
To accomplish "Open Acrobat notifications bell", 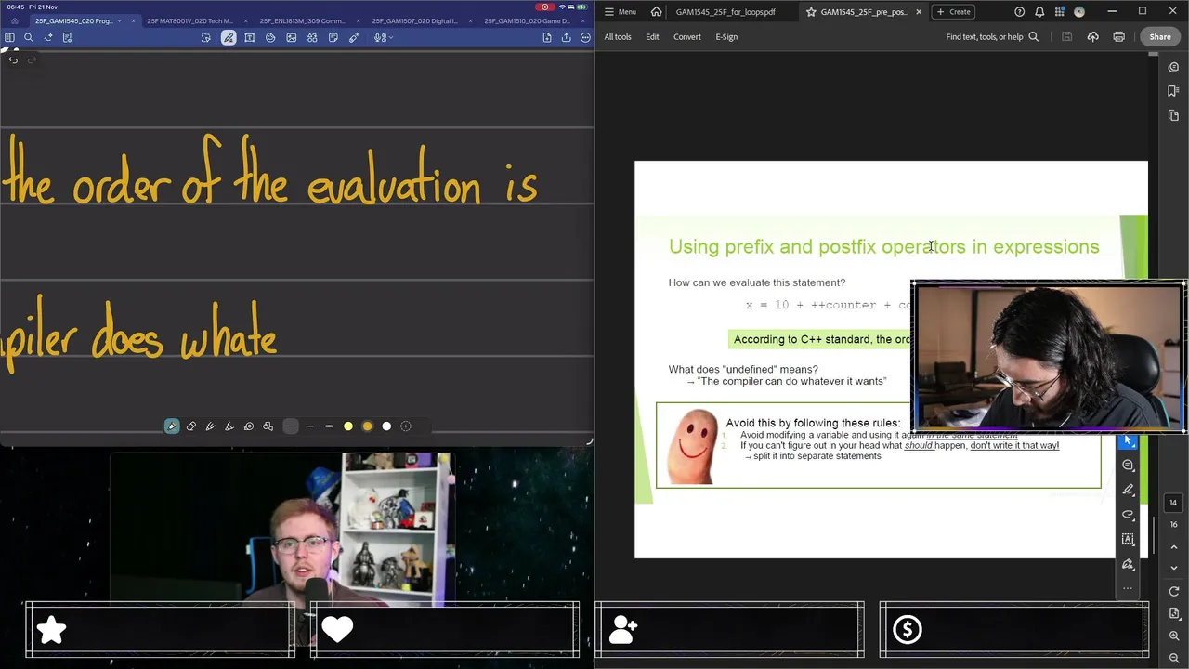I will (x=1039, y=11).
